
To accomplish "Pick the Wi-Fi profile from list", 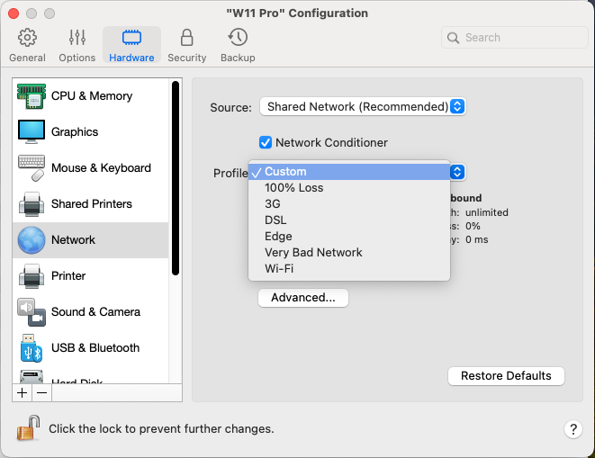I will [279, 269].
